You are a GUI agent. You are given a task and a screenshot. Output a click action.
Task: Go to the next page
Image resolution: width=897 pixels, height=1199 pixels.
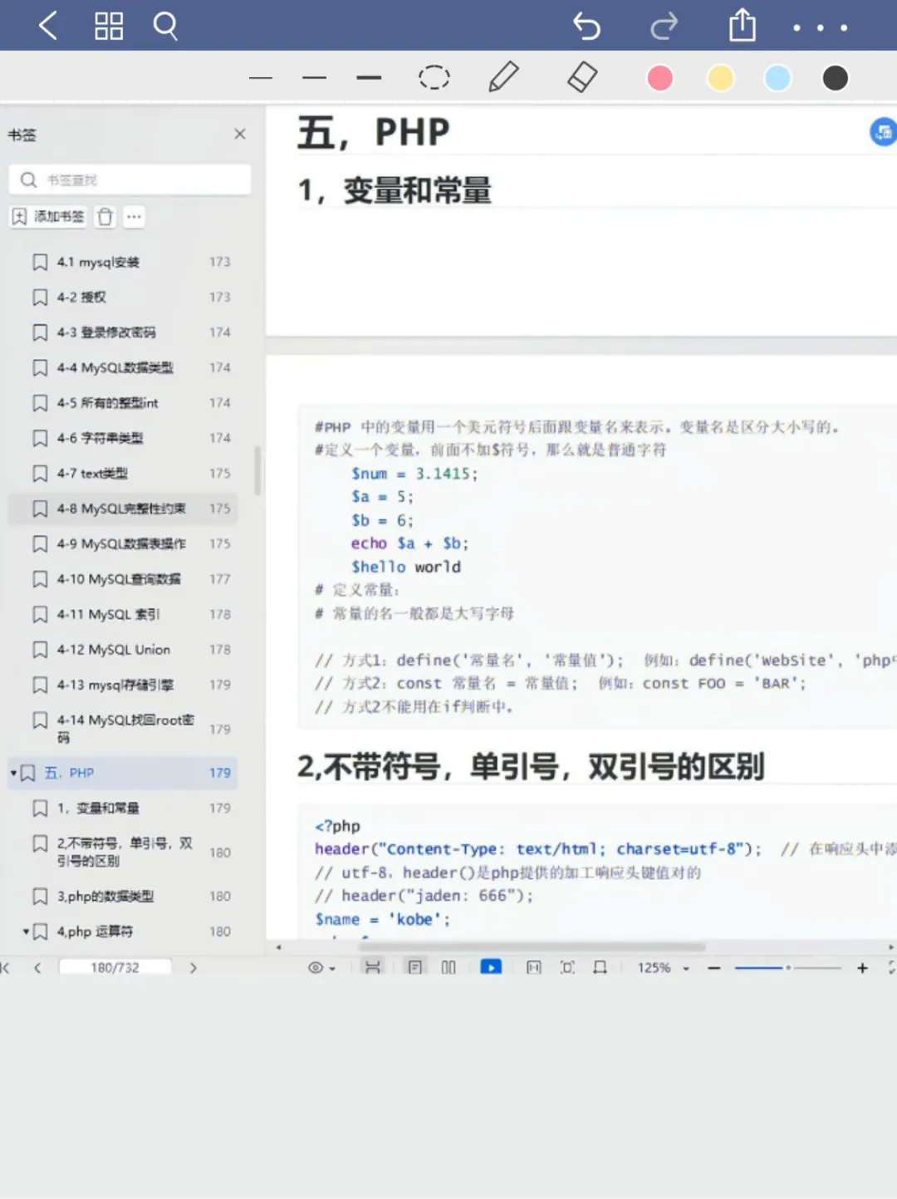click(x=193, y=968)
